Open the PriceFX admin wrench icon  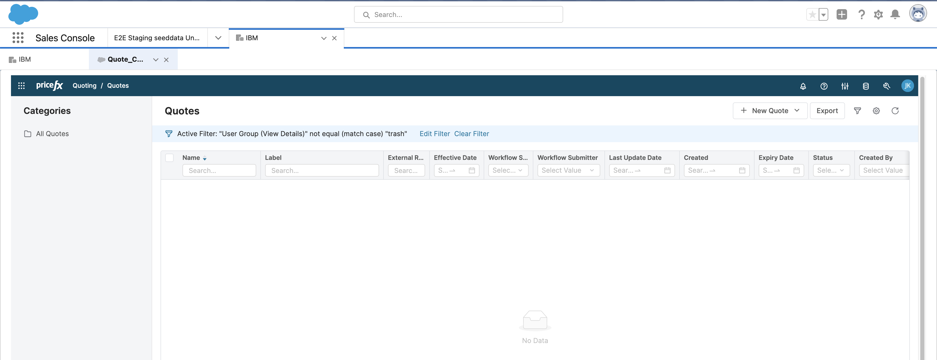[x=887, y=86]
